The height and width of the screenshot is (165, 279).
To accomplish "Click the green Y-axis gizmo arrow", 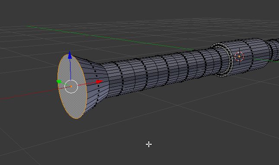I will click(x=59, y=82).
